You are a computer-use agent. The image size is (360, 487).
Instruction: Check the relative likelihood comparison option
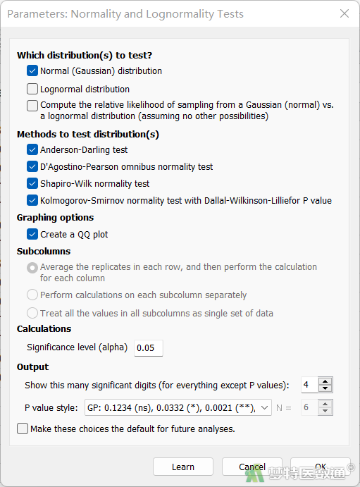tap(32, 106)
